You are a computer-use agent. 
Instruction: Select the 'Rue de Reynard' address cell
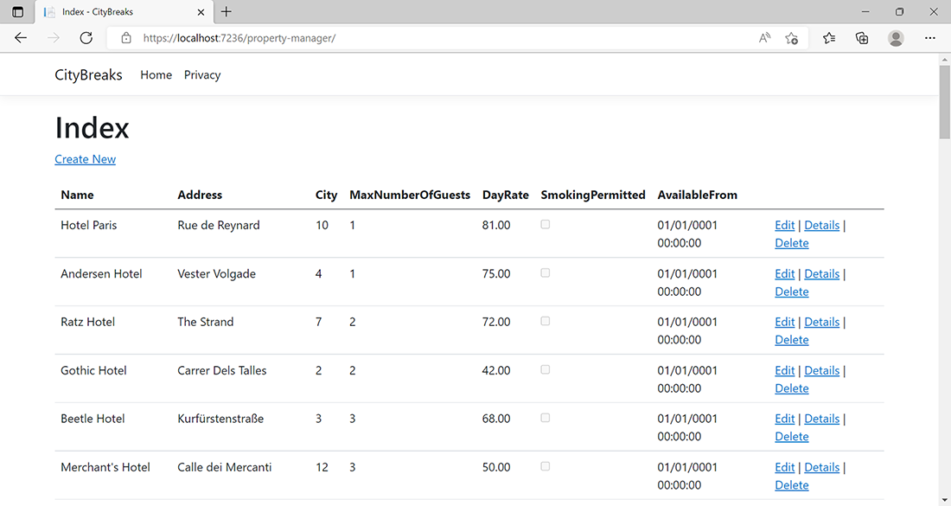tap(219, 225)
